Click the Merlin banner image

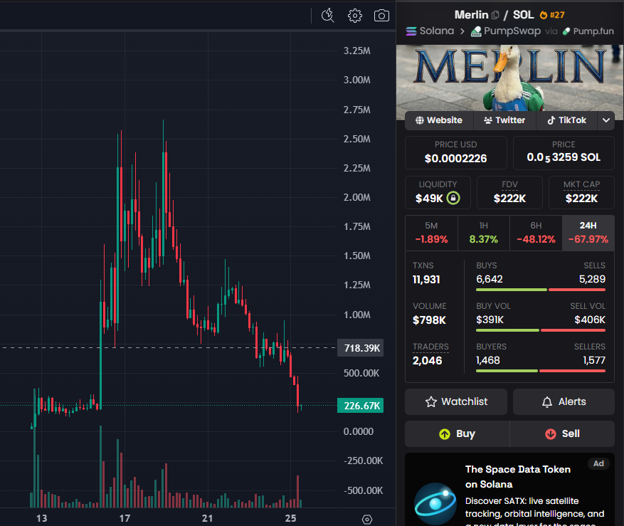point(509,78)
